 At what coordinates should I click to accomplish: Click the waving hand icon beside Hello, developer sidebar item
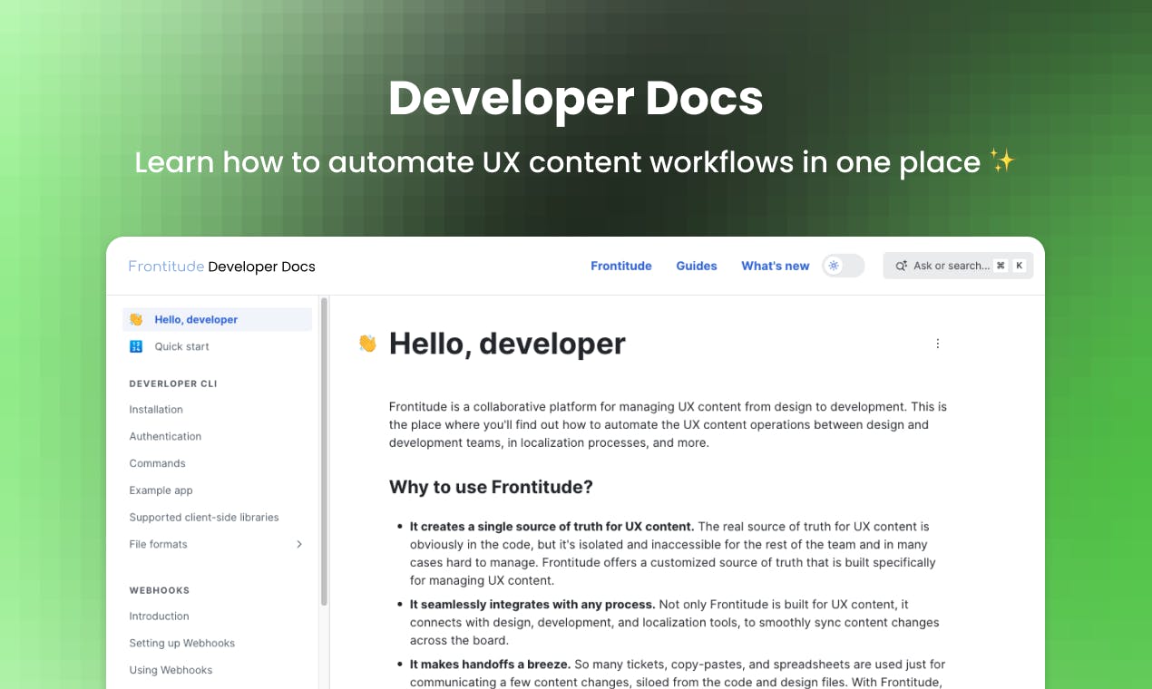(136, 319)
